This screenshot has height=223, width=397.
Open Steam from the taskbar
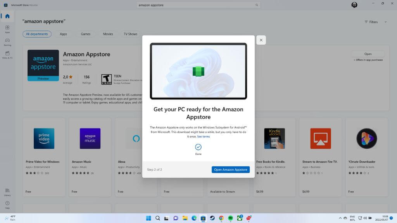coord(212,218)
